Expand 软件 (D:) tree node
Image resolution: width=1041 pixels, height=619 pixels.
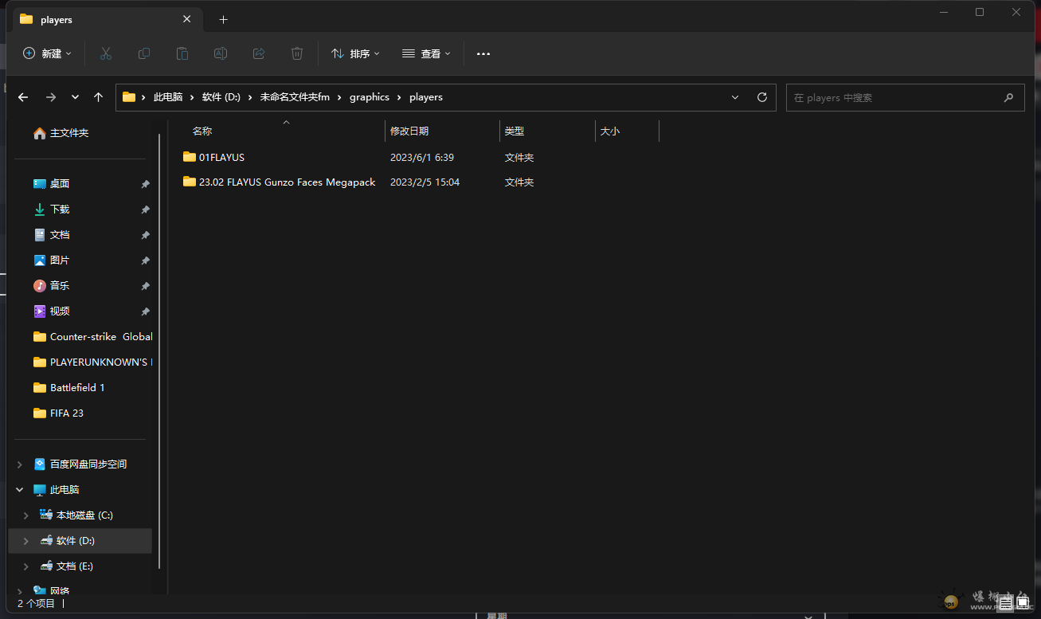pyautogui.click(x=26, y=540)
